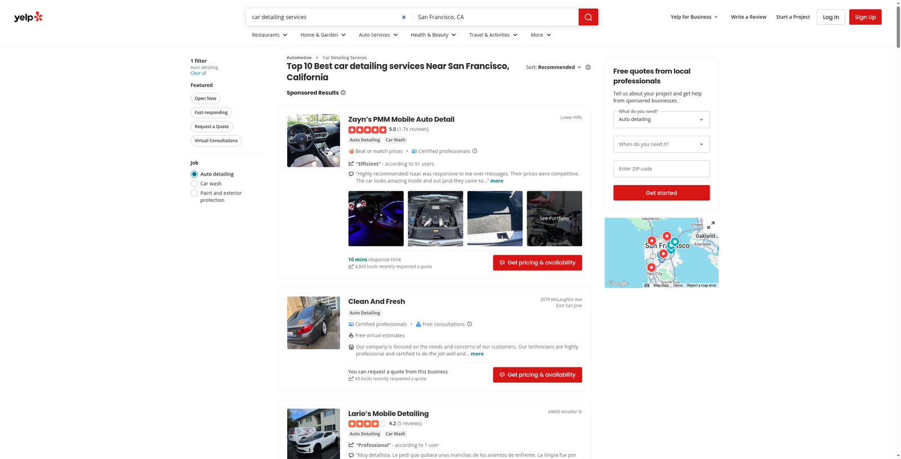Toggle the Open Now filter chip

click(206, 98)
